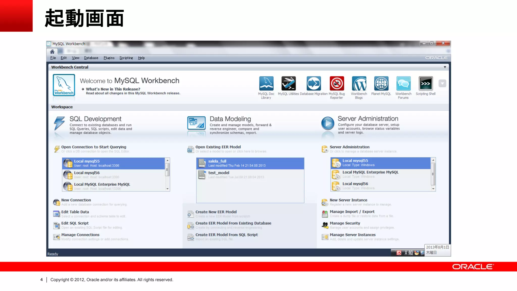
Task: Open the Help menu
Action: pos(141,58)
